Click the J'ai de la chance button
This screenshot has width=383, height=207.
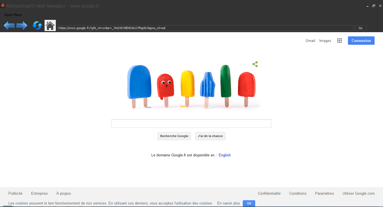click(x=210, y=136)
